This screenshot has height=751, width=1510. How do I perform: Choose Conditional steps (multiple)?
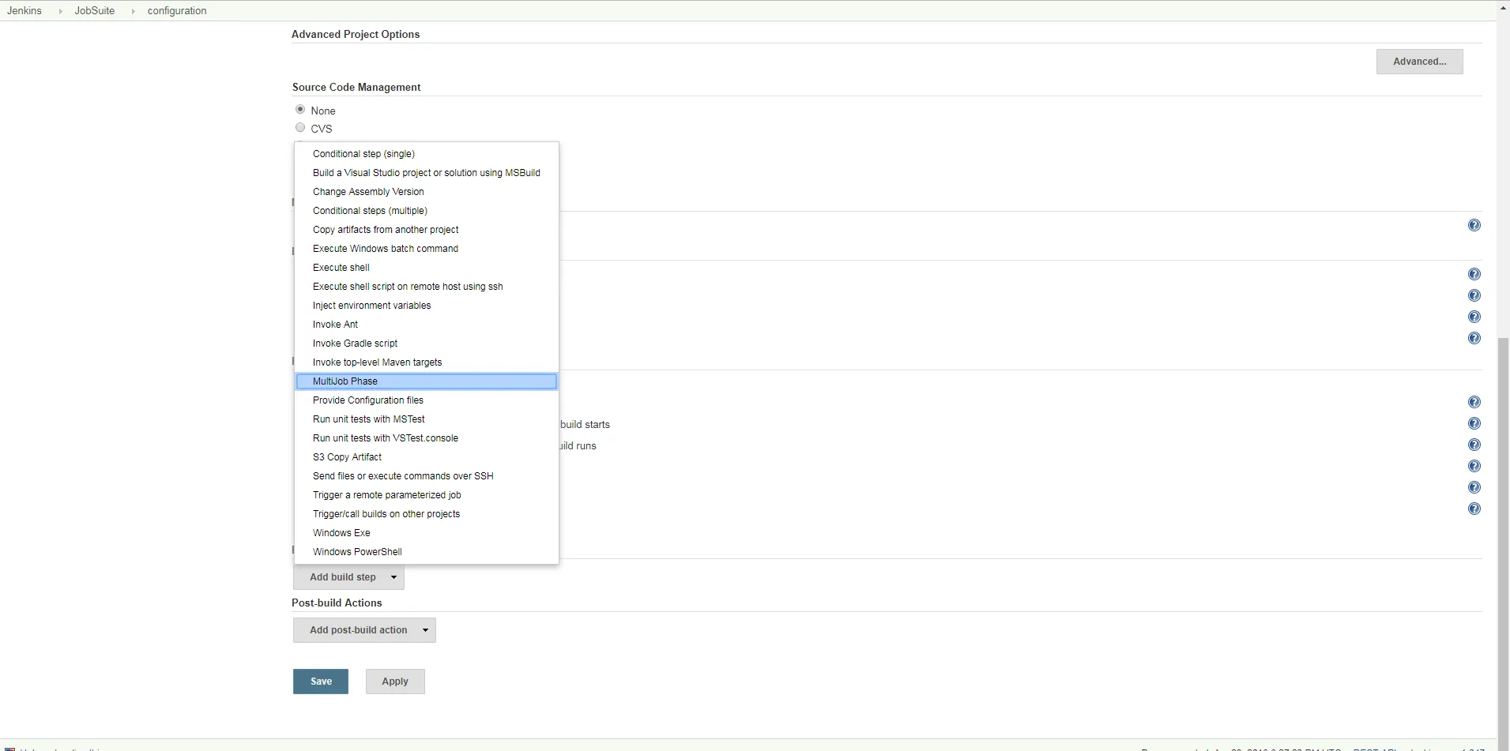point(427,211)
